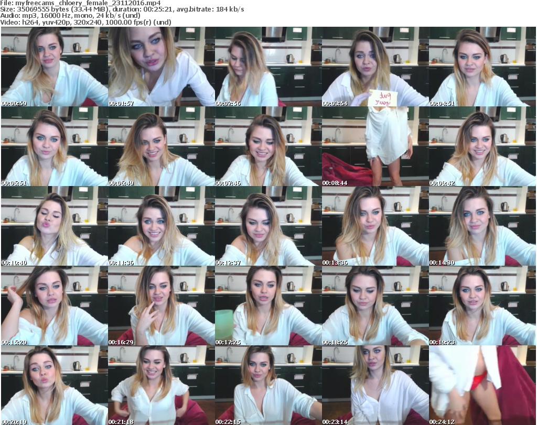Select the thumbnail stamped 00:18:25
Viewport: 537px width, 425px height.
[x=375, y=306]
